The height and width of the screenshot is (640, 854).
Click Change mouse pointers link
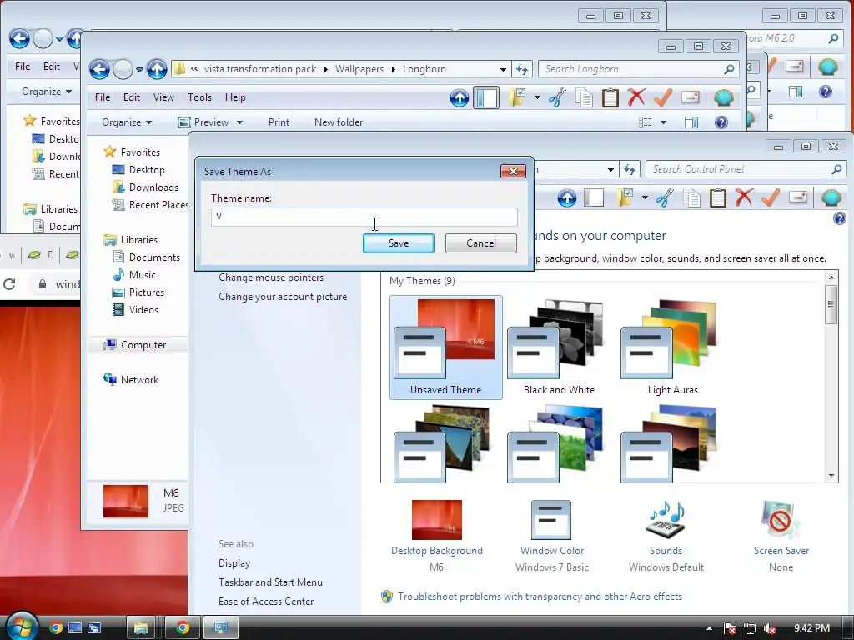271,277
